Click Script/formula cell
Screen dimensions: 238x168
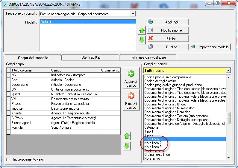point(75,127)
